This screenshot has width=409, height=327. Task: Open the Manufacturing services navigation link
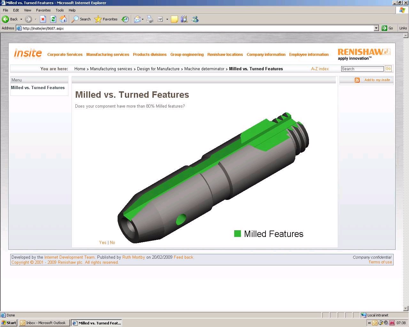pyautogui.click(x=108, y=55)
